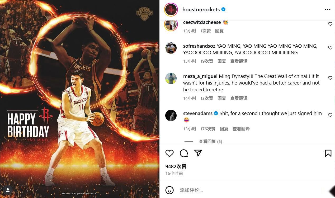Save post with bookmark icon

point(328,153)
